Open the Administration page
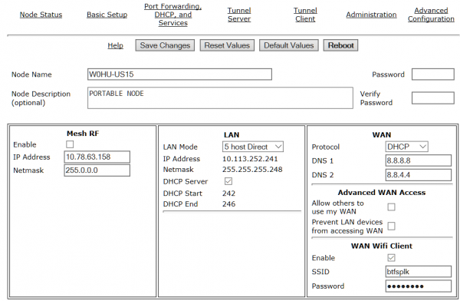 (x=371, y=15)
